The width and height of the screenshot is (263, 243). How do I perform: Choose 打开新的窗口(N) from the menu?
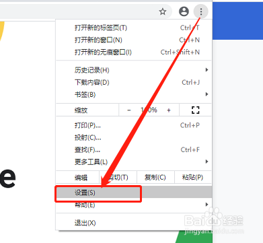(134, 40)
